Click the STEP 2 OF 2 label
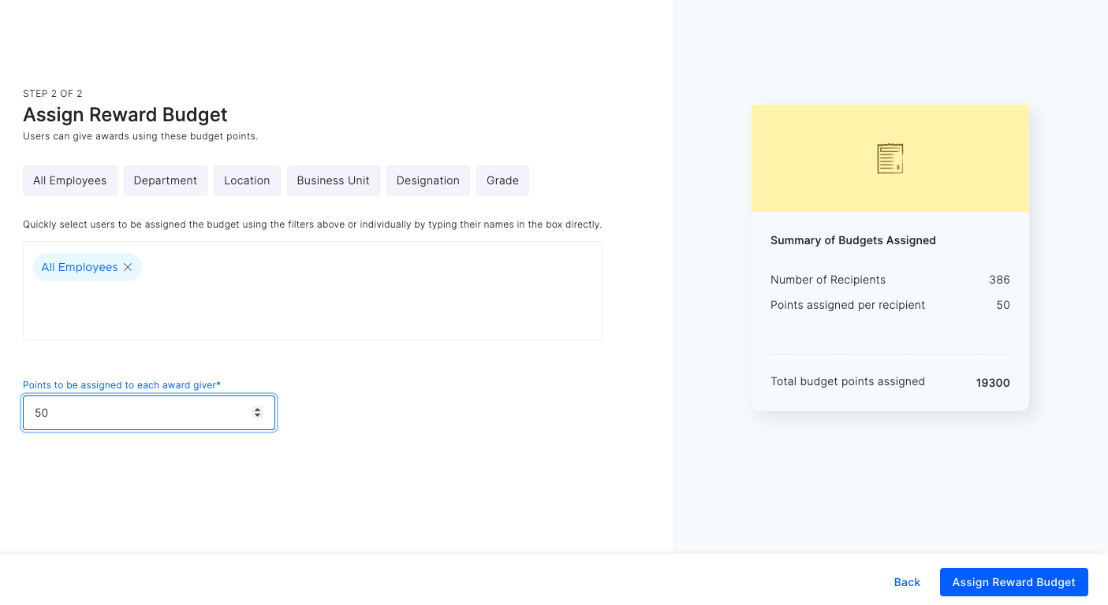The height and width of the screenshot is (605, 1108). coord(53,94)
